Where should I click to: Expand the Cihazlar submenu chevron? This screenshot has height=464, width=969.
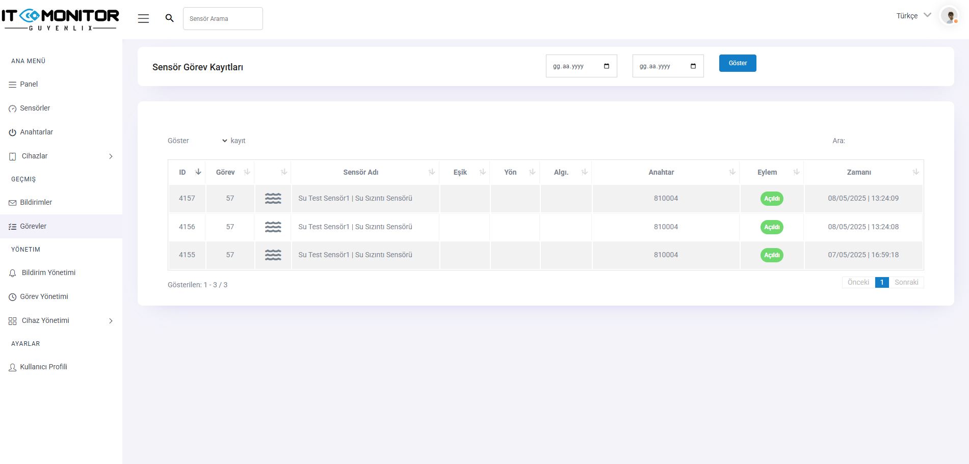[x=111, y=156]
